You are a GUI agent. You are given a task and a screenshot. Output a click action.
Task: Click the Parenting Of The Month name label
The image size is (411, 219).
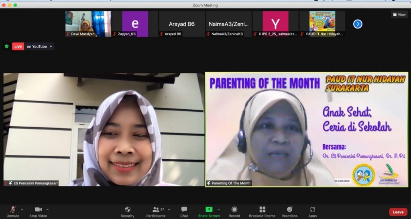click(231, 183)
